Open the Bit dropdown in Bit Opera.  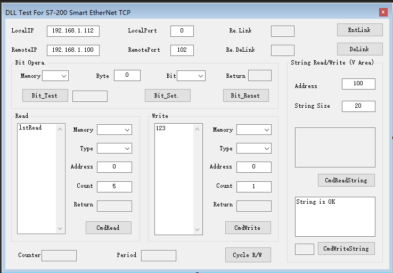[191, 76]
